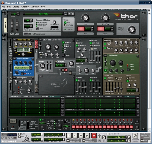Open the patch browser folder icon
The width and height of the screenshot is (152, 144).
[x=69, y=14]
